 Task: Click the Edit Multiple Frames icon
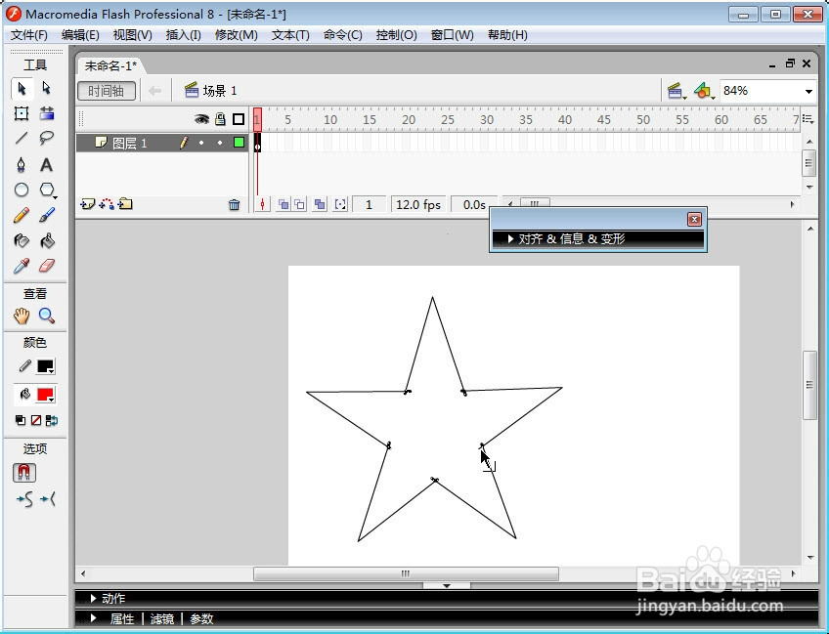pos(320,204)
